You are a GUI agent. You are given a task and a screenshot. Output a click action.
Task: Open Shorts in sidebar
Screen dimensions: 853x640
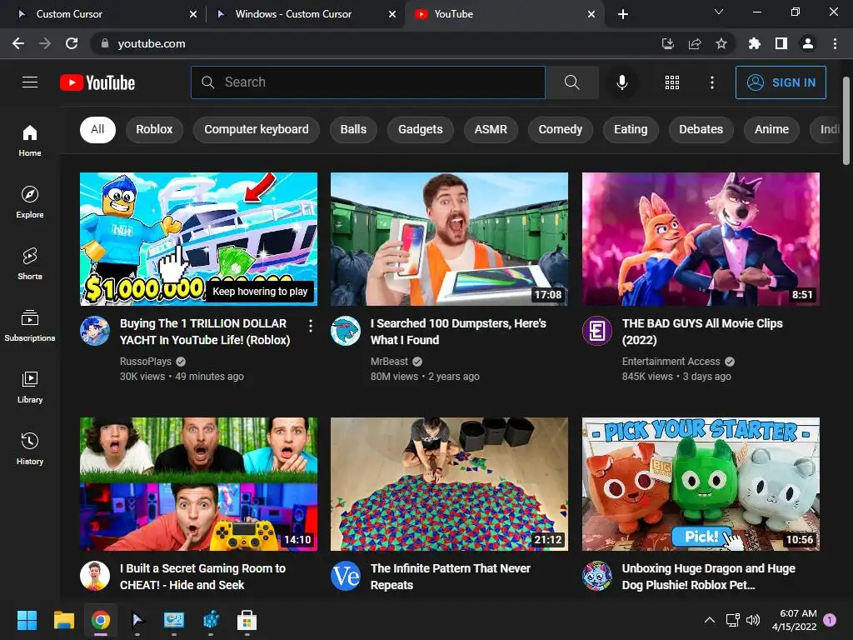[30, 264]
